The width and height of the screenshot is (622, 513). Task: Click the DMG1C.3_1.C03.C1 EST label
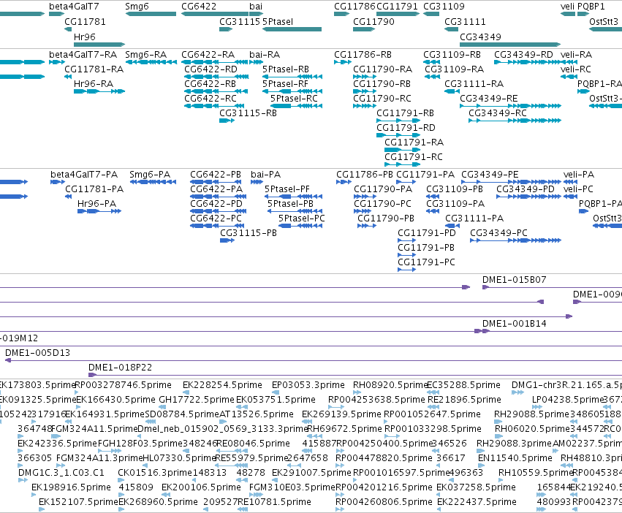(61, 473)
